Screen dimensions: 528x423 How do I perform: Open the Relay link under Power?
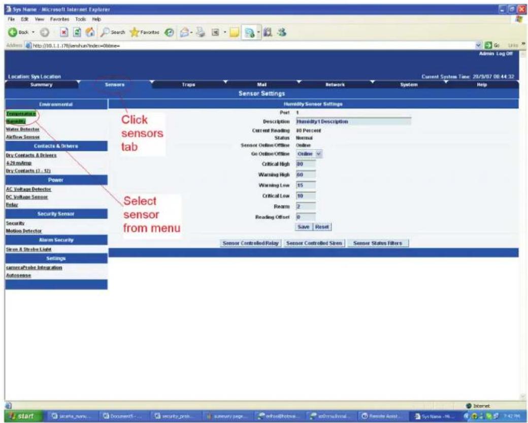12,204
